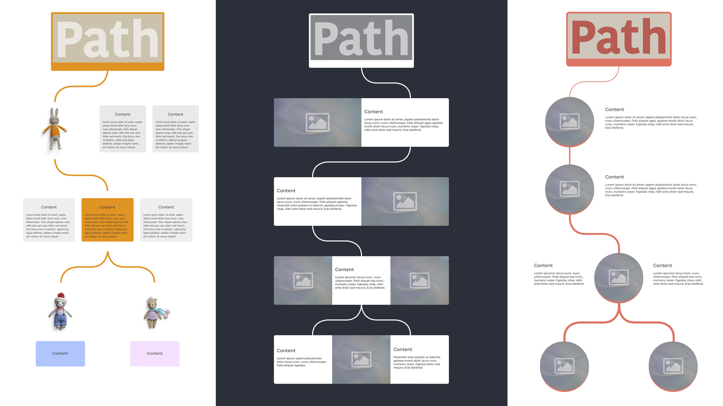Select the image placeholder icon top-right panel
The height and width of the screenshot is (406, 723).
click(x=570, y=121)
